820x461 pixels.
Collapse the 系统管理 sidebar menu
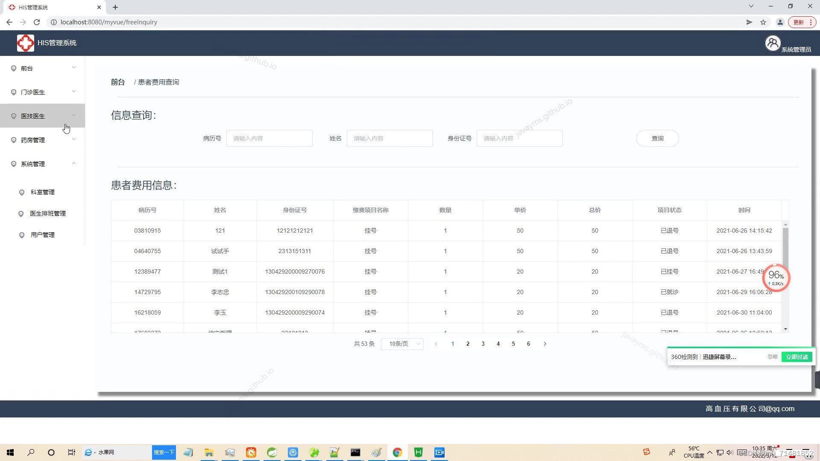(43, 164)
